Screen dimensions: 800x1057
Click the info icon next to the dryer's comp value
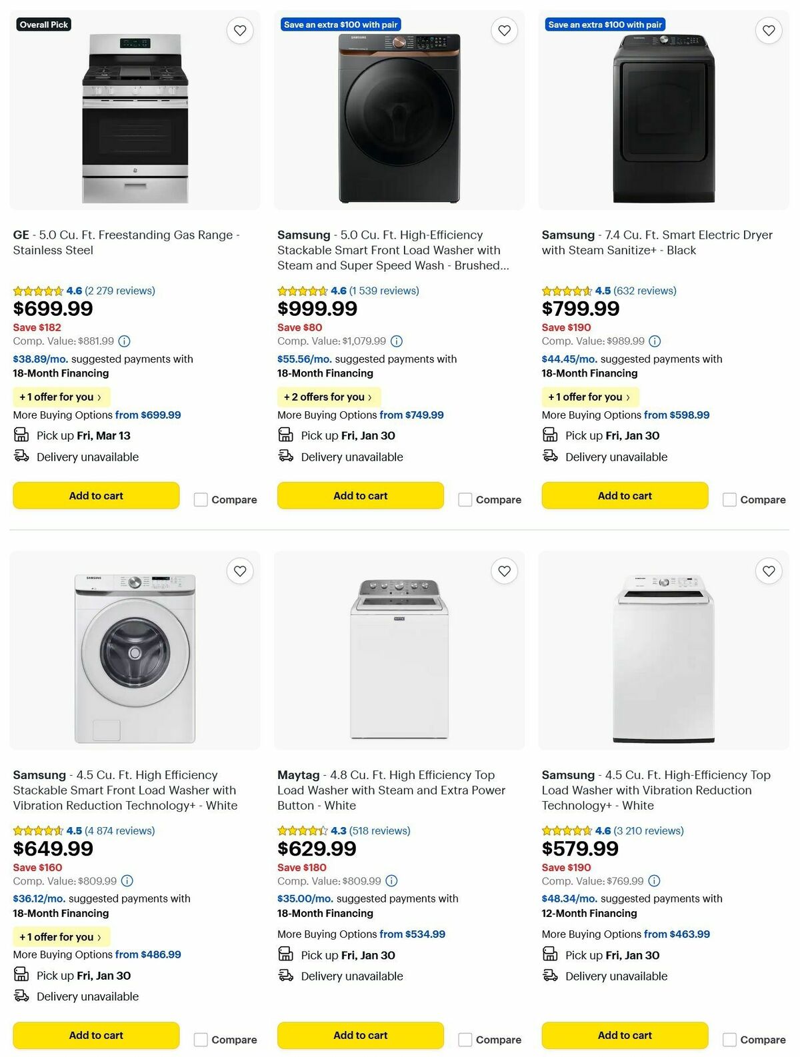coord(655,341)
